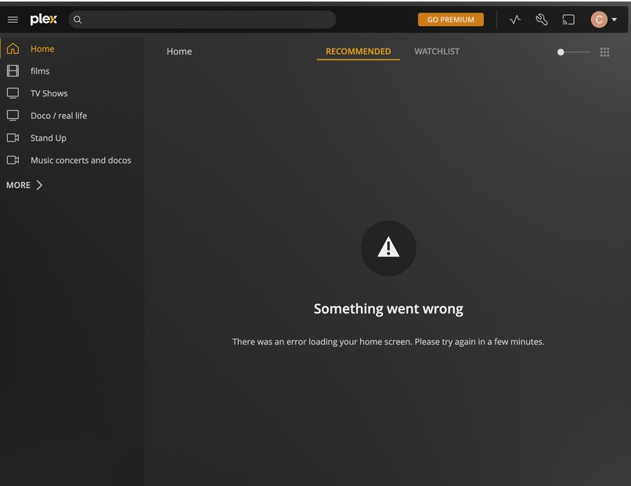Open the hamburger menu icon

pyautogui.click(x=13, y=20)
